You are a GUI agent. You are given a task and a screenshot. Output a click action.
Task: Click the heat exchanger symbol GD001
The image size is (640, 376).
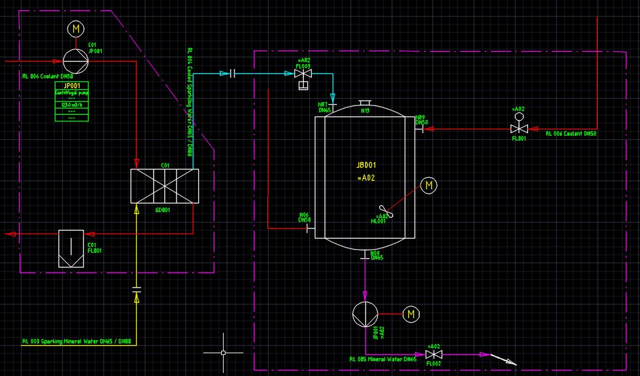click(x=164, y=186)
